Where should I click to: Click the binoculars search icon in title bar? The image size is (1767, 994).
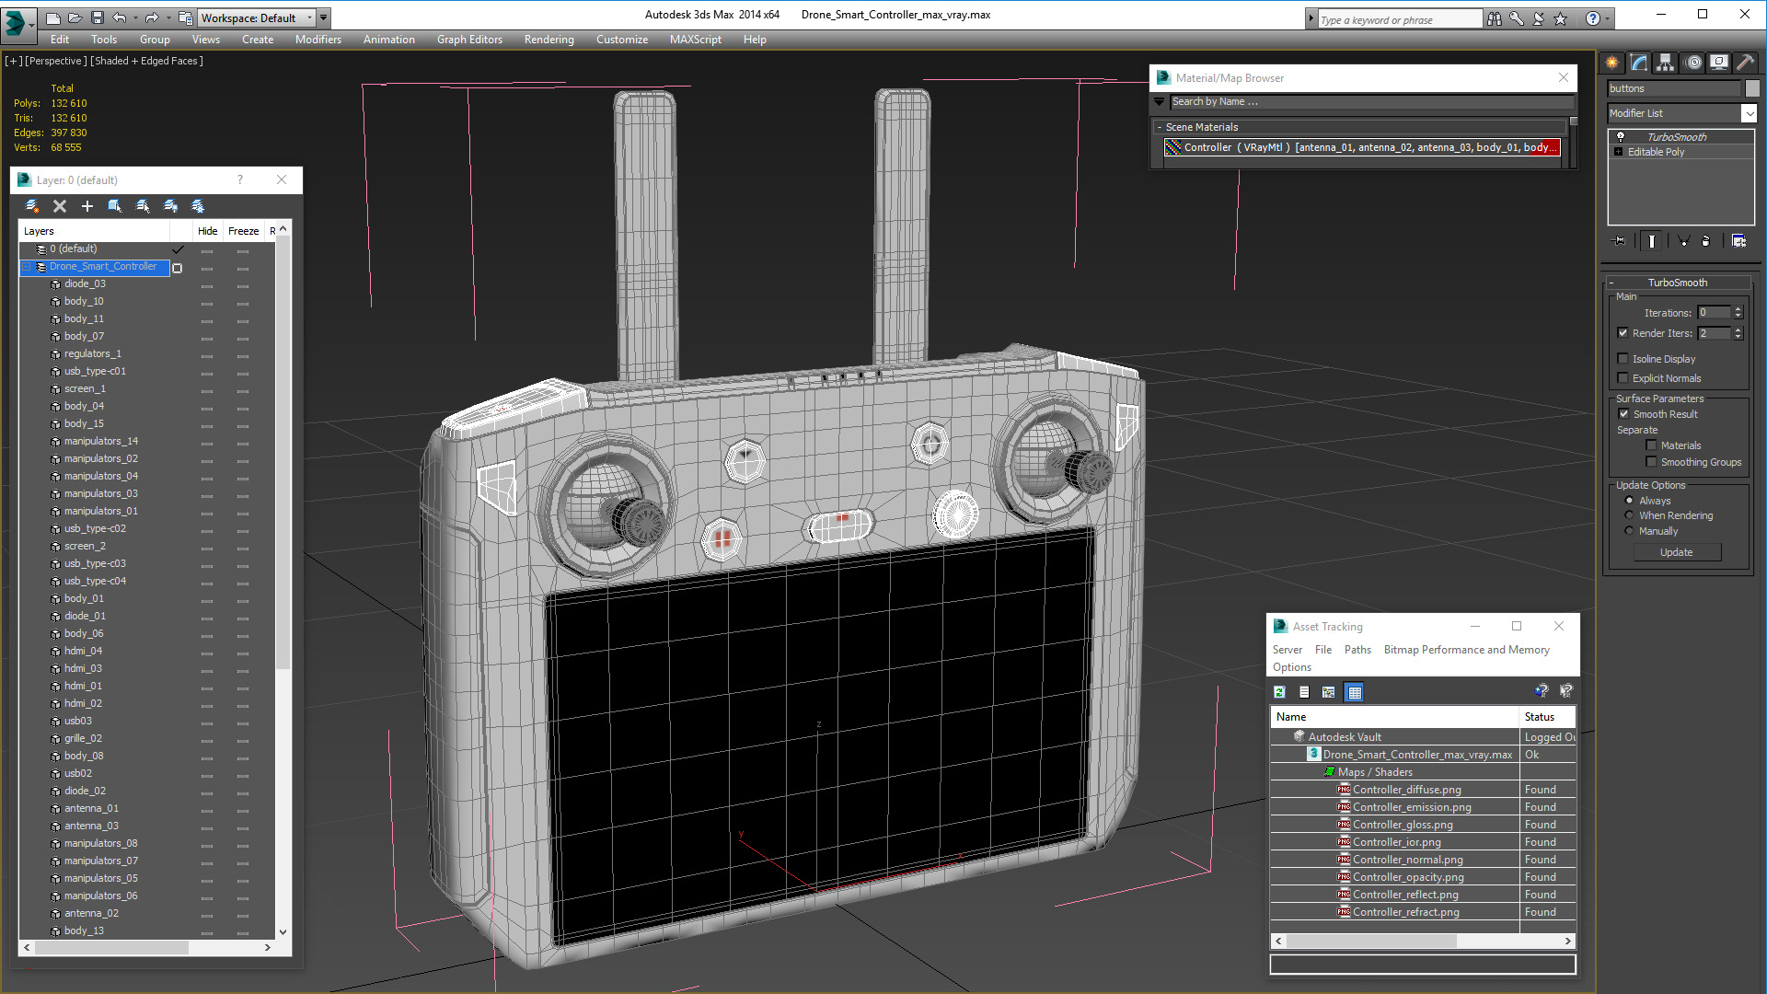1494,18
